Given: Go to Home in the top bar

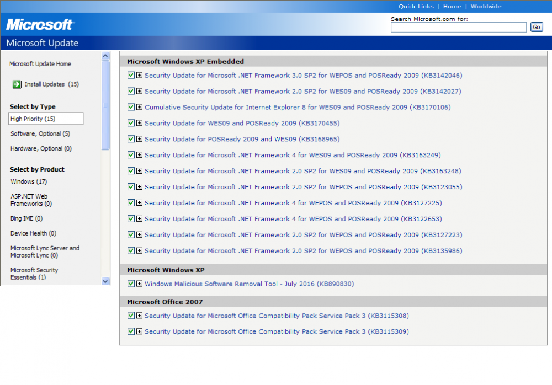Looking at the screenshot, I should (x=452, y=6).
